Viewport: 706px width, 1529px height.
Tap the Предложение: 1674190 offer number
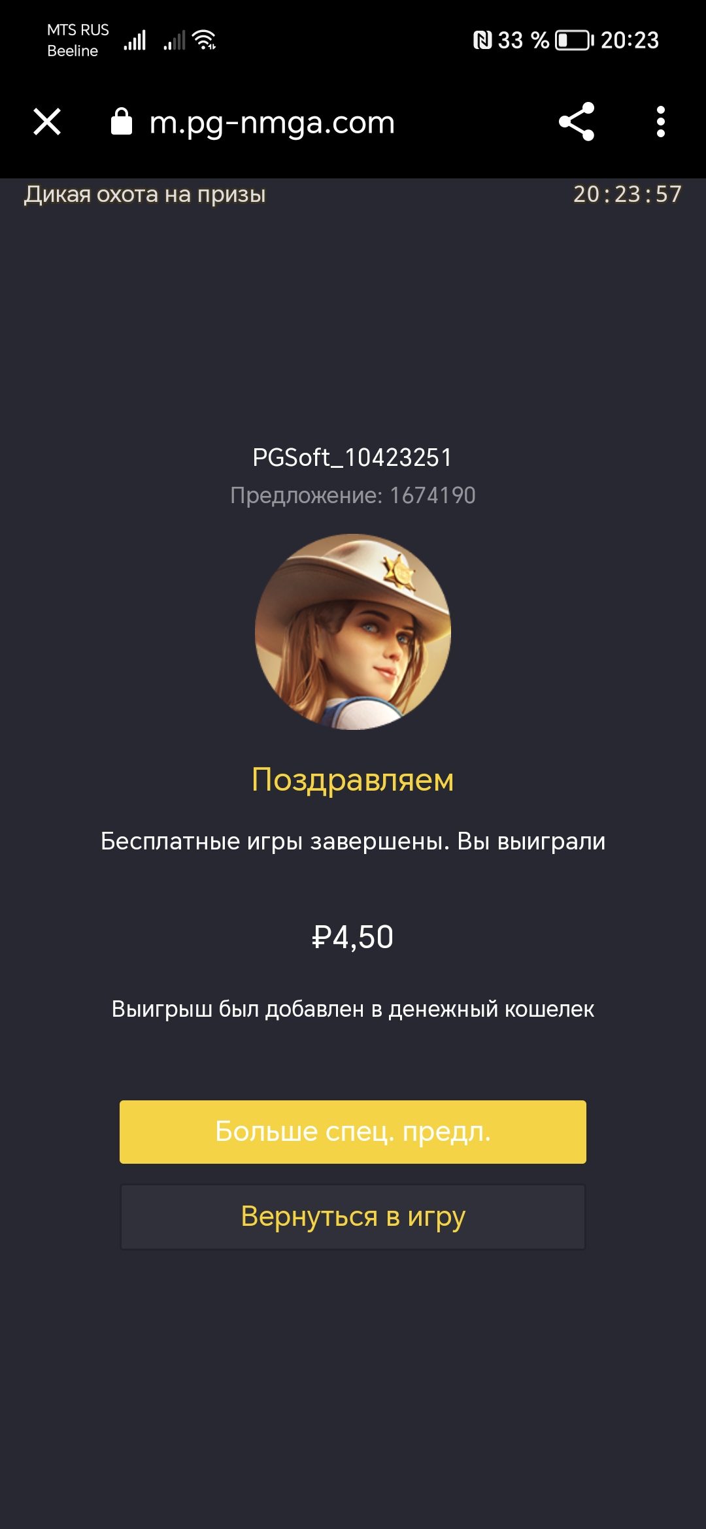point(353,495)
